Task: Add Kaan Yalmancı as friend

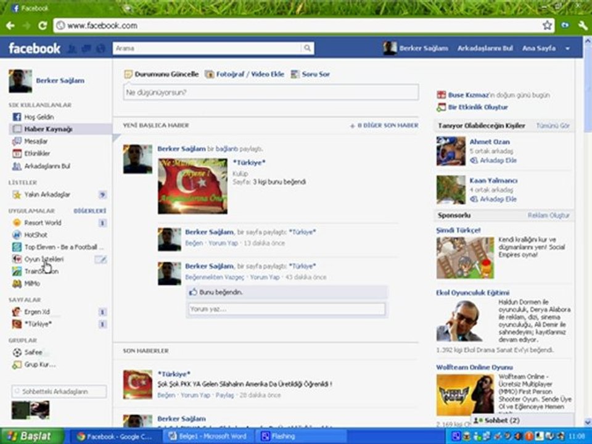Action: tap(498, 199)
